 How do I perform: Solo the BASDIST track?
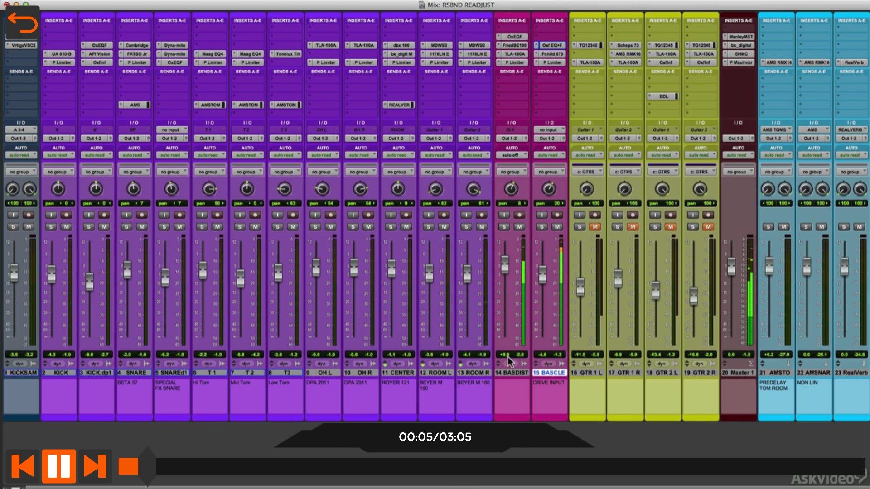pyautogui.click(x=504, y=227)
